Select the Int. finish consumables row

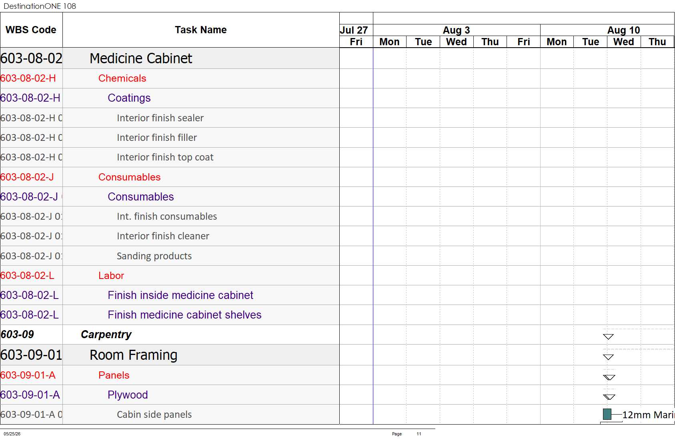pos(170,216)
